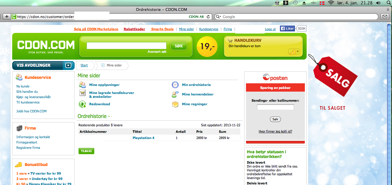Viewport: 392px width, 185px height.
Task: Open the Rabattkoder link
Action: [134, 29]
